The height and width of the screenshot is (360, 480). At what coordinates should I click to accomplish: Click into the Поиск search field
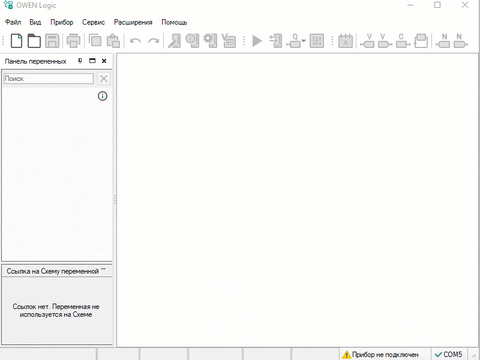pyautogui.click(x=49, y=79)
